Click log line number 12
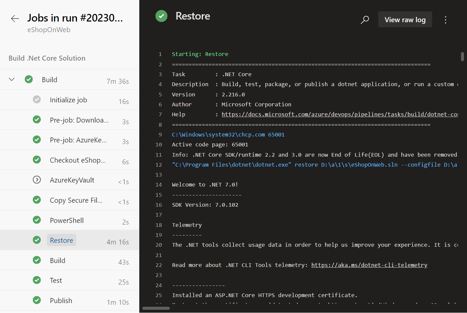This screenshot has height=313, width=467. point(159,165)
